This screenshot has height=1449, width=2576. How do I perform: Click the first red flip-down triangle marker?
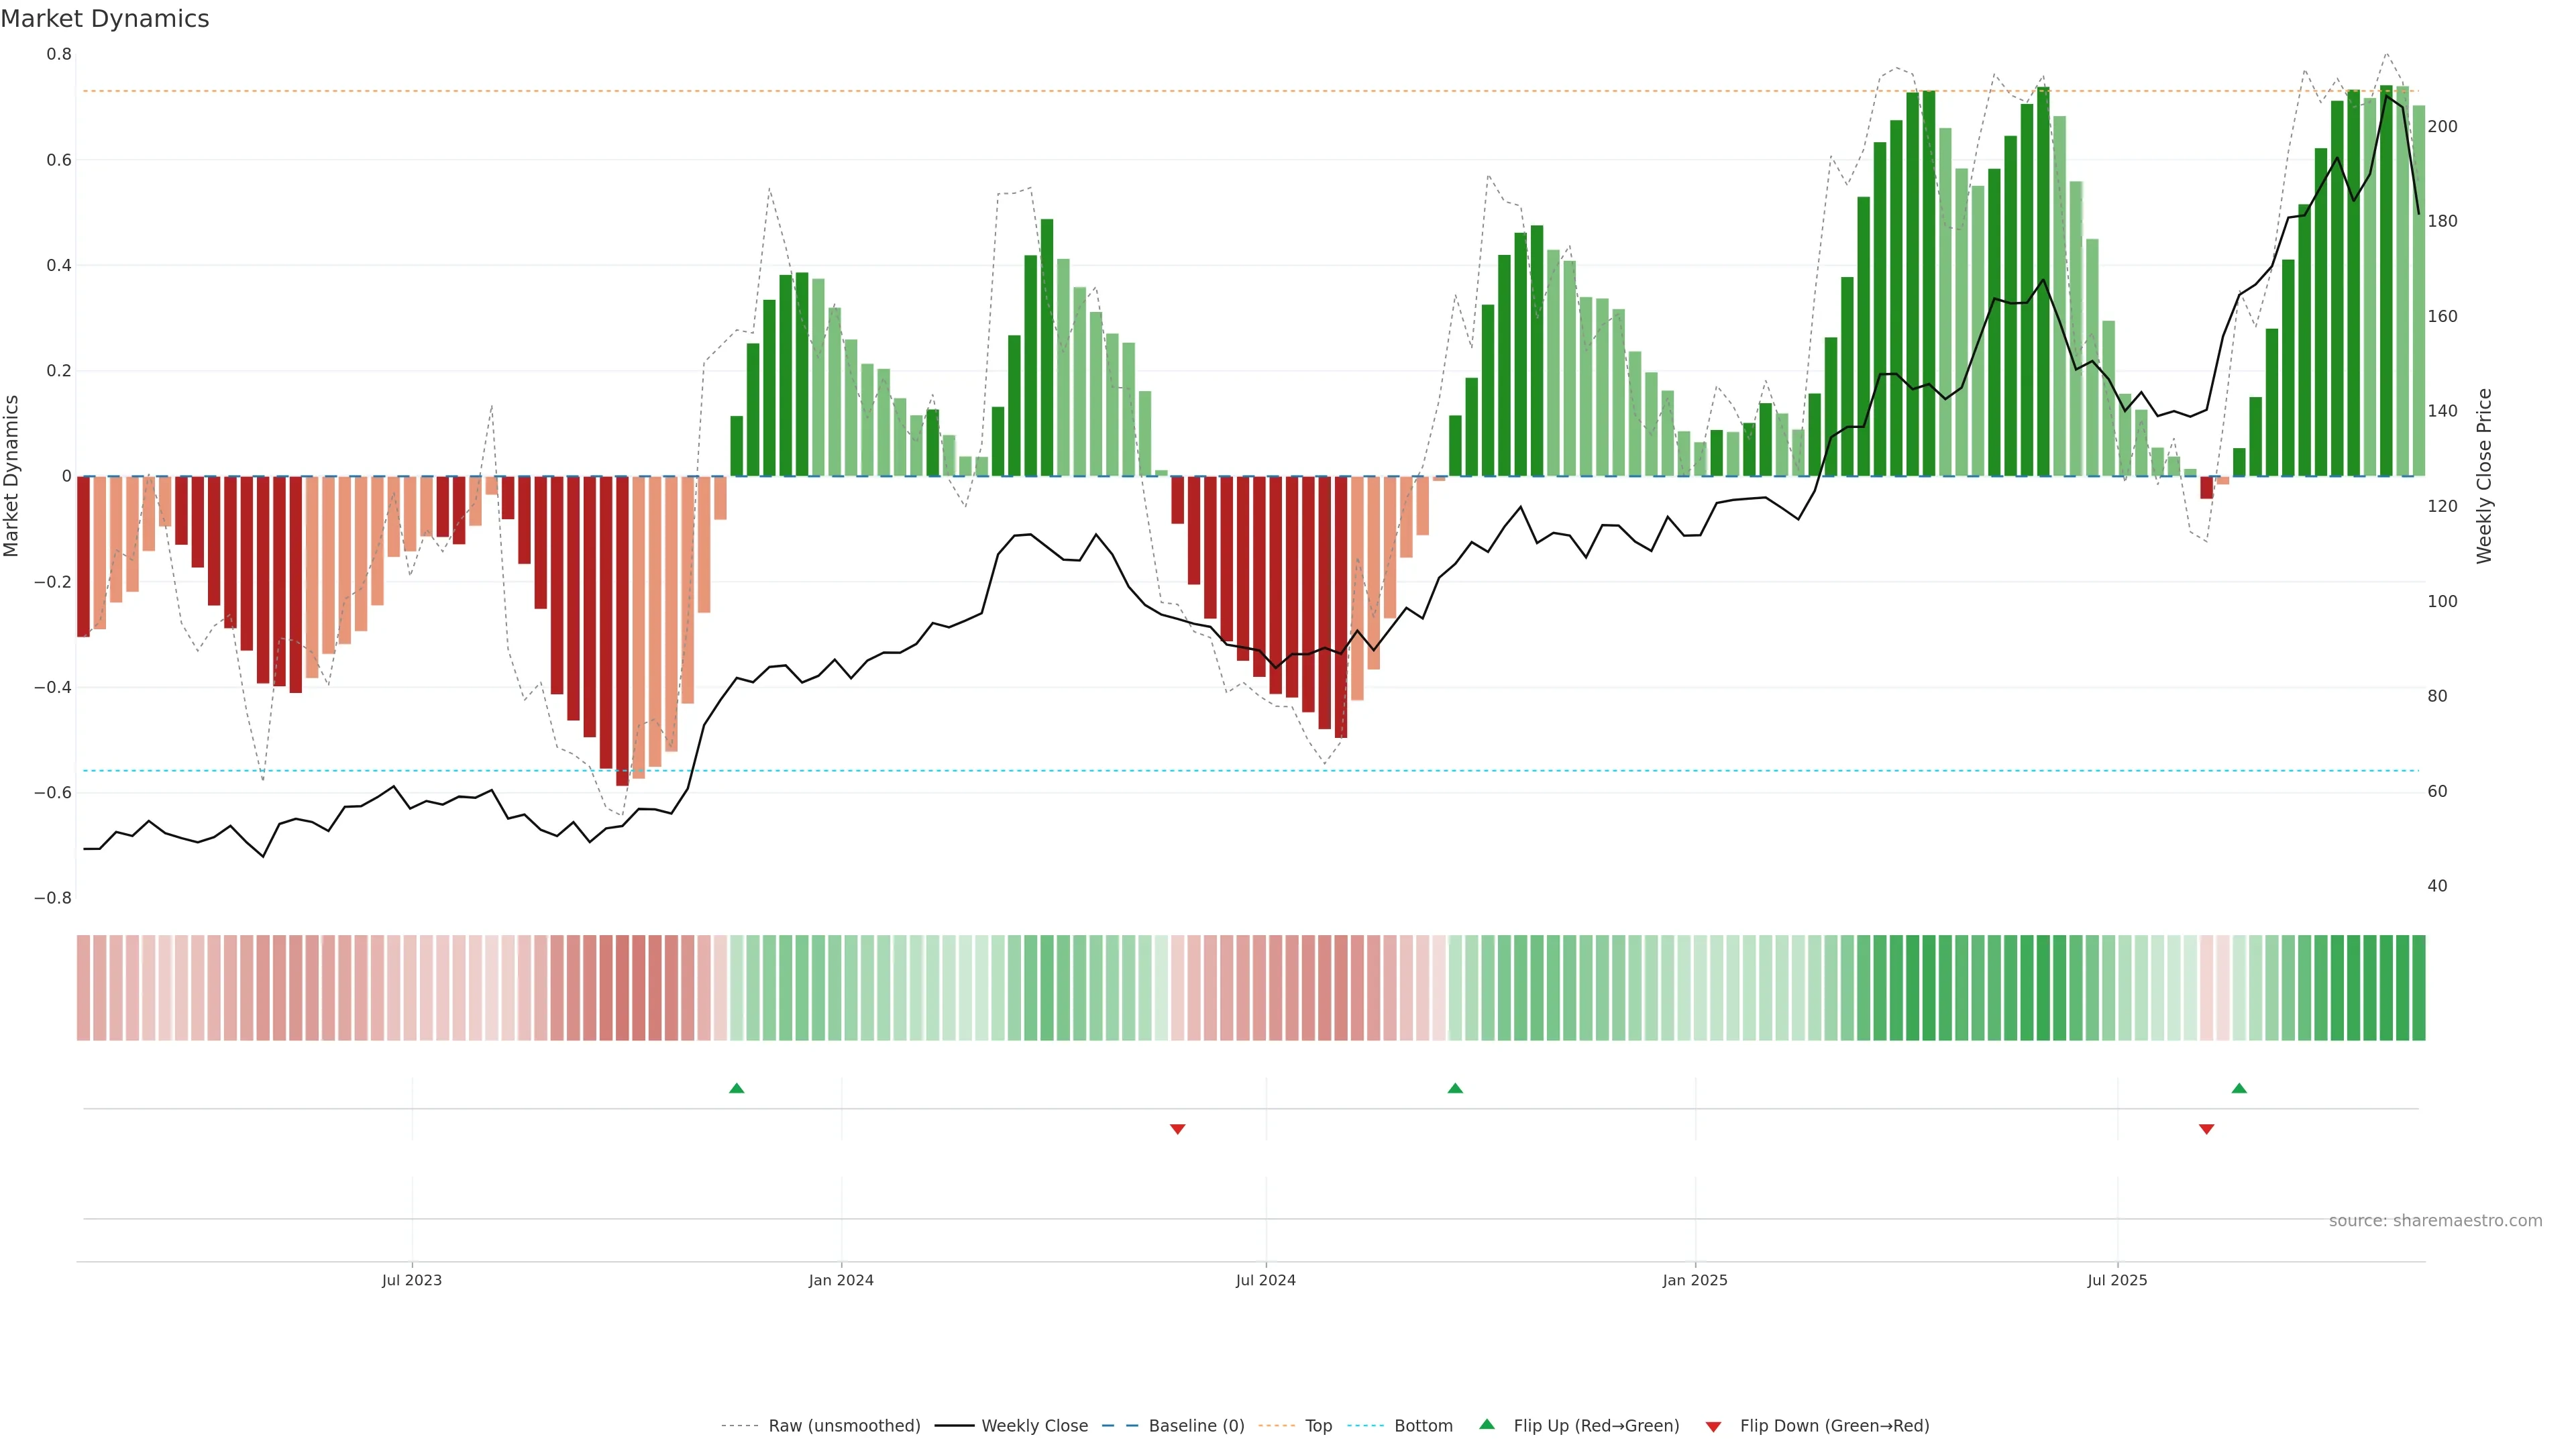[x=1177, y=1129]
